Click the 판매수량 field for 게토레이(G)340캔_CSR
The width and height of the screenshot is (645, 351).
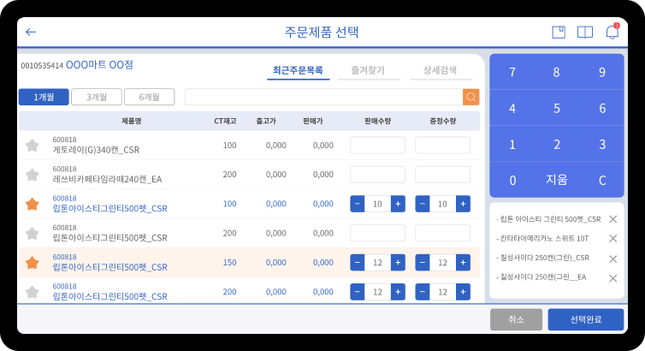click(x=377, y=146)
